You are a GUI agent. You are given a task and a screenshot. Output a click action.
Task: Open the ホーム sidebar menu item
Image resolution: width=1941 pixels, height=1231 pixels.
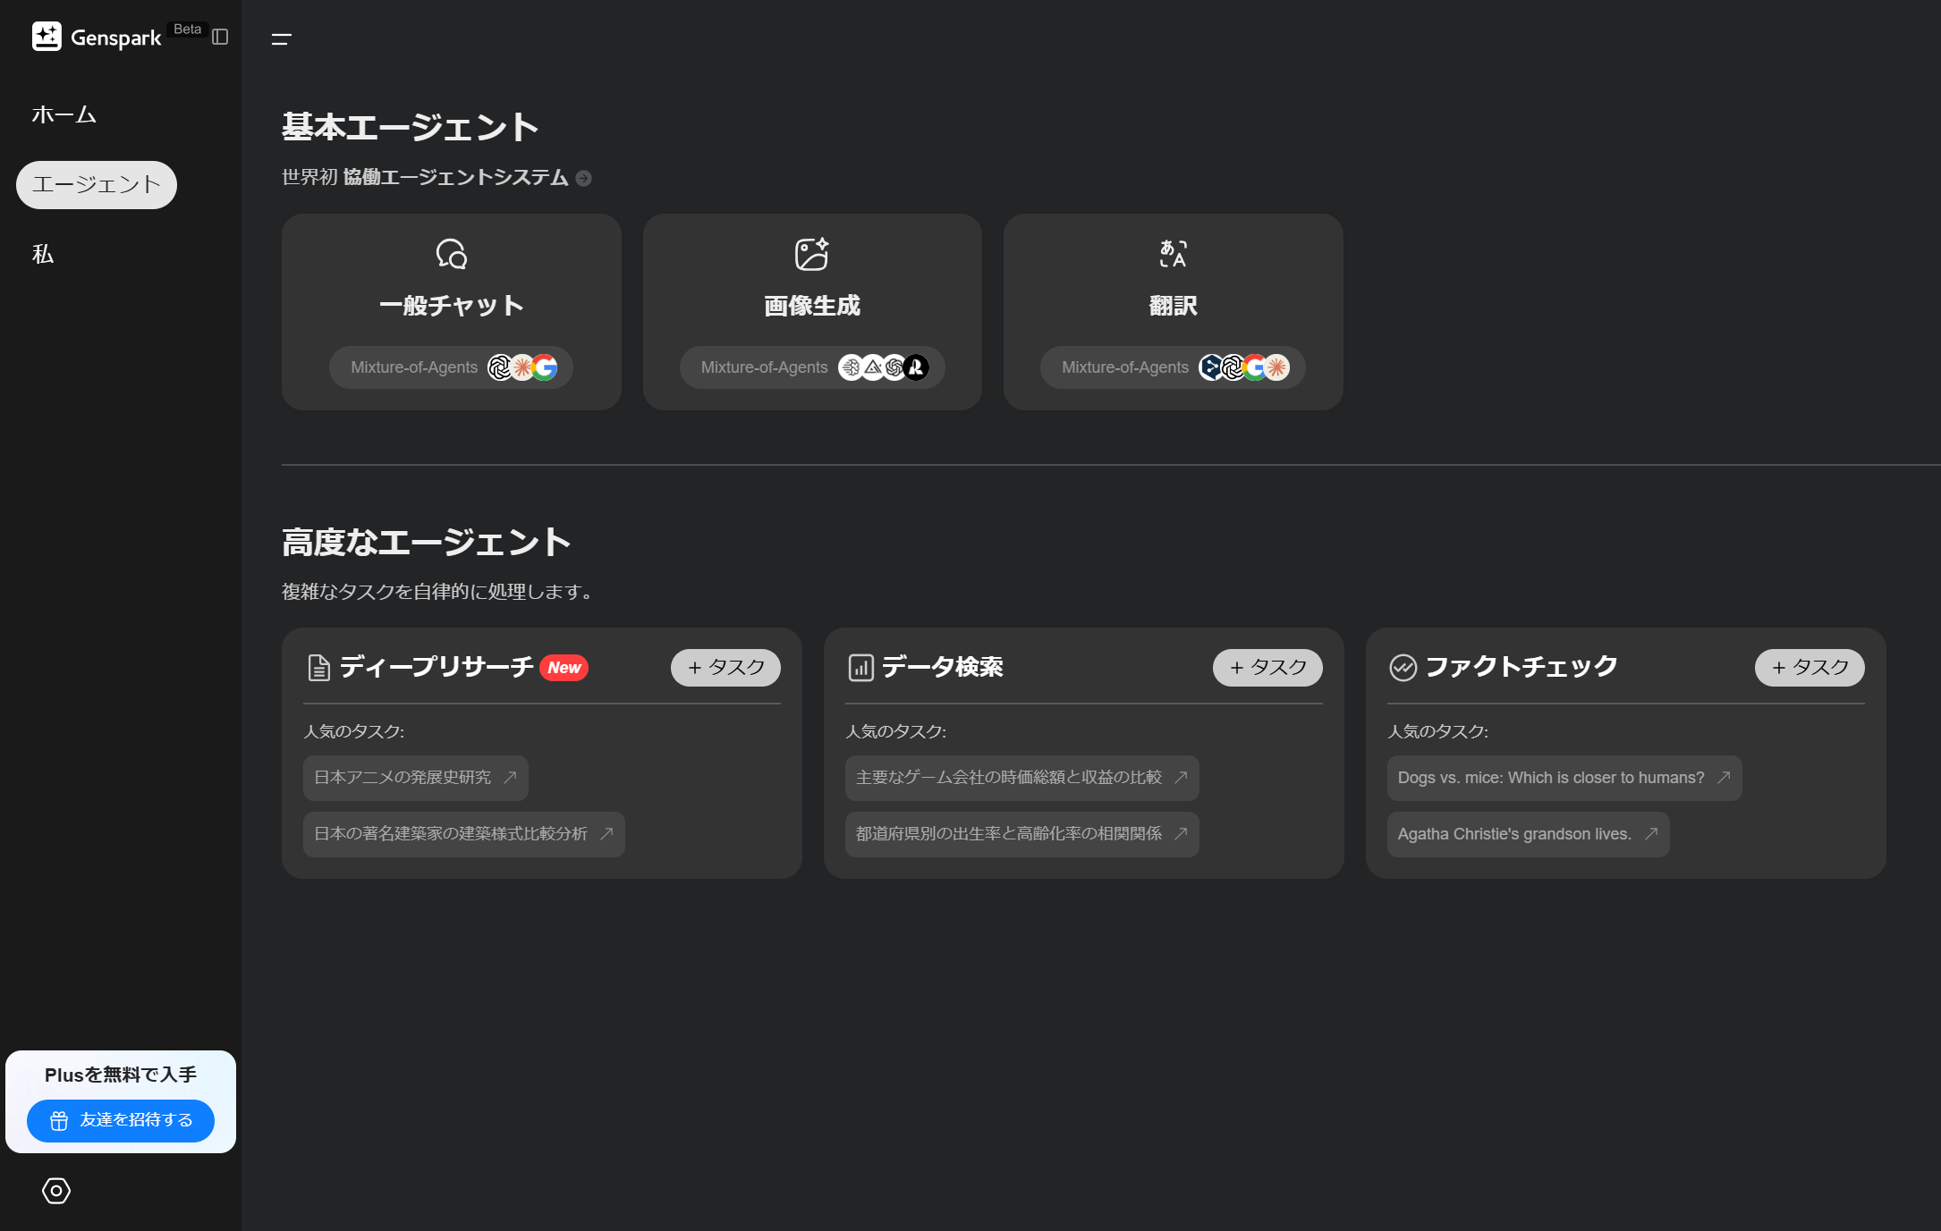pyautogui.click(x=64, y=114)
